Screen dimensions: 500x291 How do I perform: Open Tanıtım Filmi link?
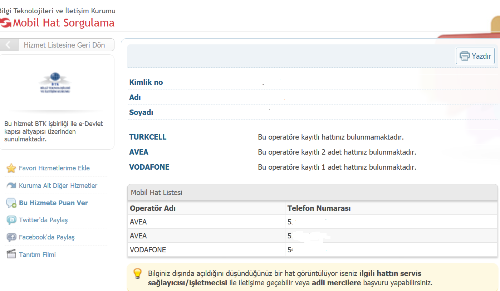pos(38,255)
